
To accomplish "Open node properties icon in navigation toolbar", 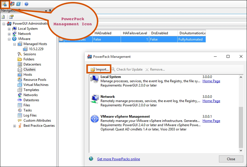I will coord(11,17).
